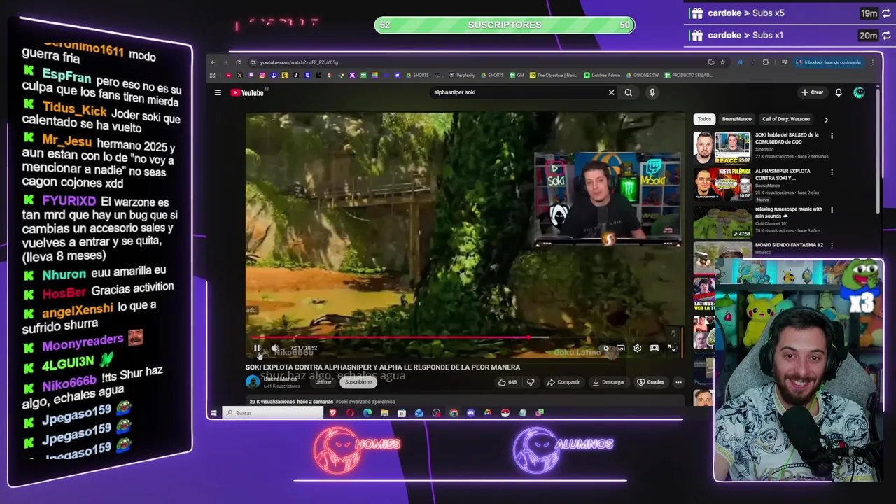
Task: Open player settings gear
Action: pyautogui.click(x=638, y=348)
